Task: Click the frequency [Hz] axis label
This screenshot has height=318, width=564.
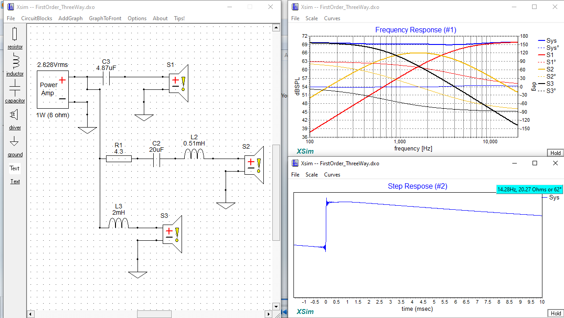Action: 413,148
